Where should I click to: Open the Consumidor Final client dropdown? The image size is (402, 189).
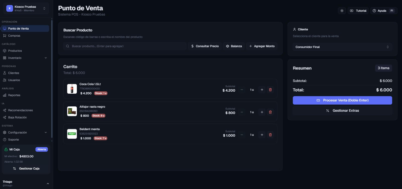pos(342,47)
